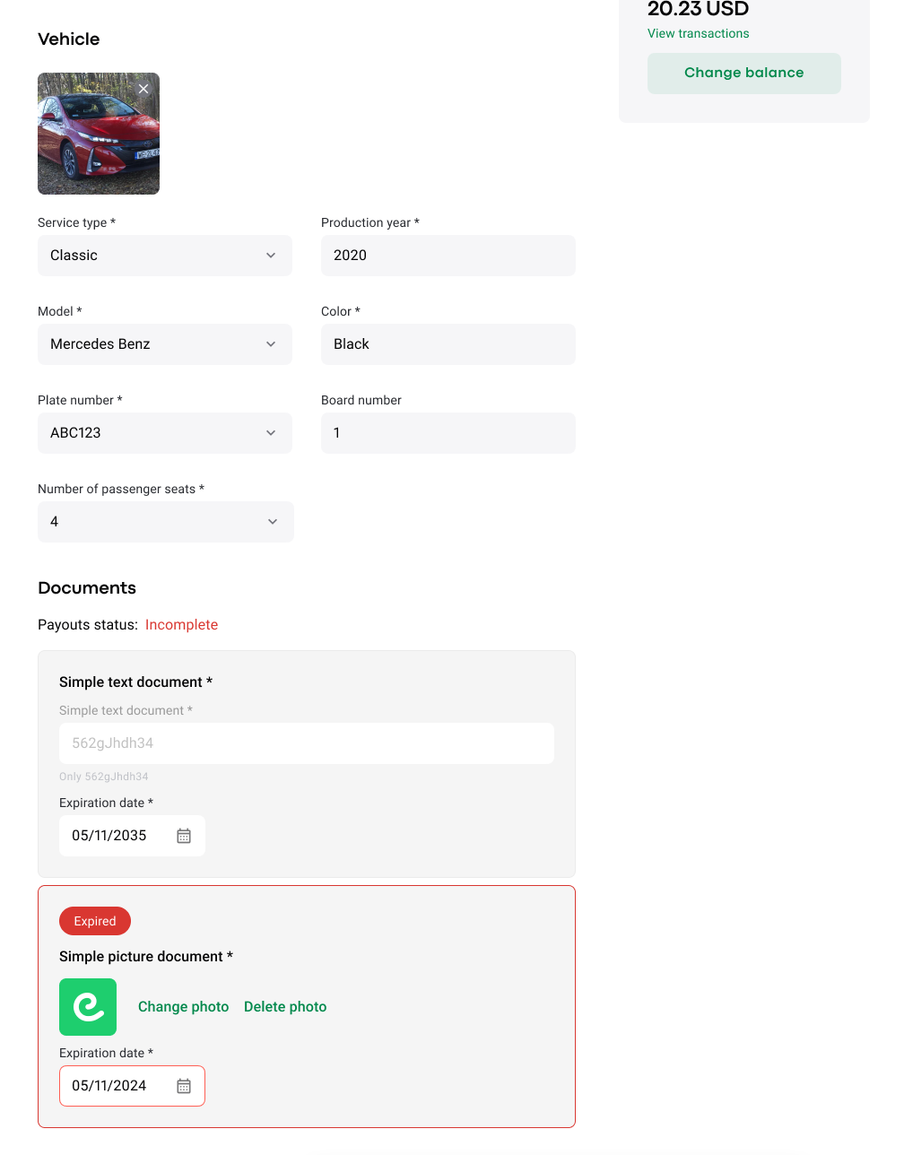Screen dimensions: 904x1155
Task: Click the green picture document thumbnail
Action: (x=88, y=1007)
